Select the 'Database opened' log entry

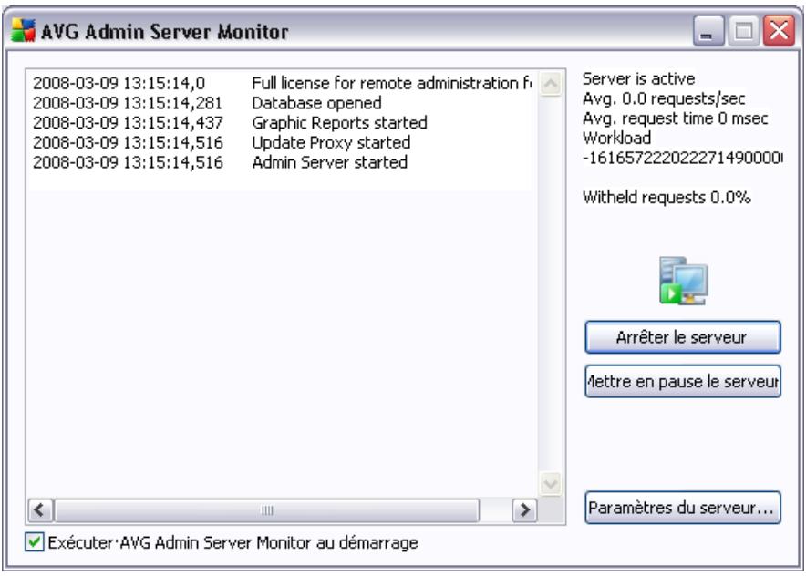(x=282, y=103)
